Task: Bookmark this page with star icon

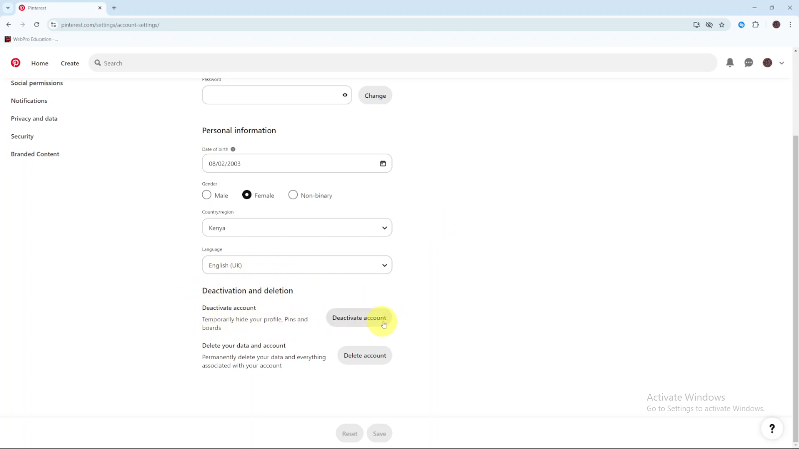Action: [722, 24]
